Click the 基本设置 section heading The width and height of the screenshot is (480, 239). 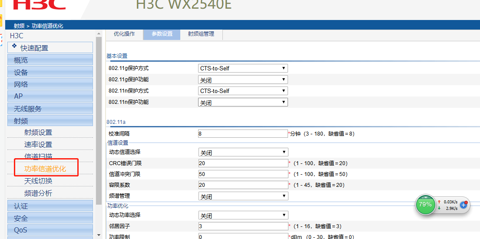(x=116, y=56)
